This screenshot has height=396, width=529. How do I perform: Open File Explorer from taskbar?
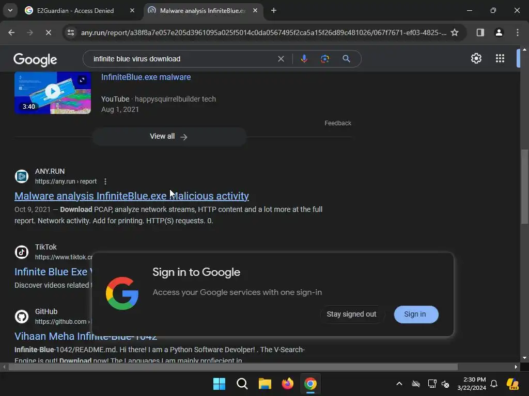point(265,384)
